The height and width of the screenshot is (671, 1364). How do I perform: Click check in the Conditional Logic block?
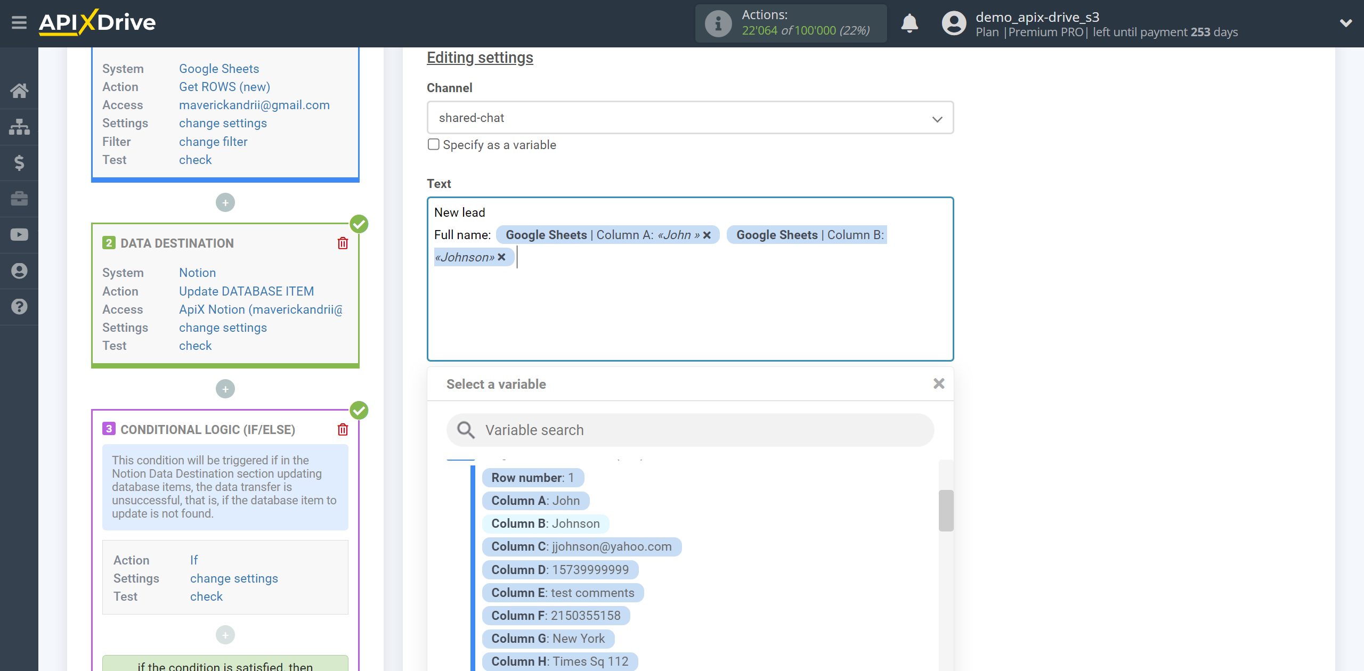[x=206, y=596]
